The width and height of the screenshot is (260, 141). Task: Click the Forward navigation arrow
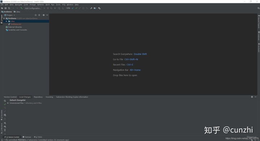17,8
